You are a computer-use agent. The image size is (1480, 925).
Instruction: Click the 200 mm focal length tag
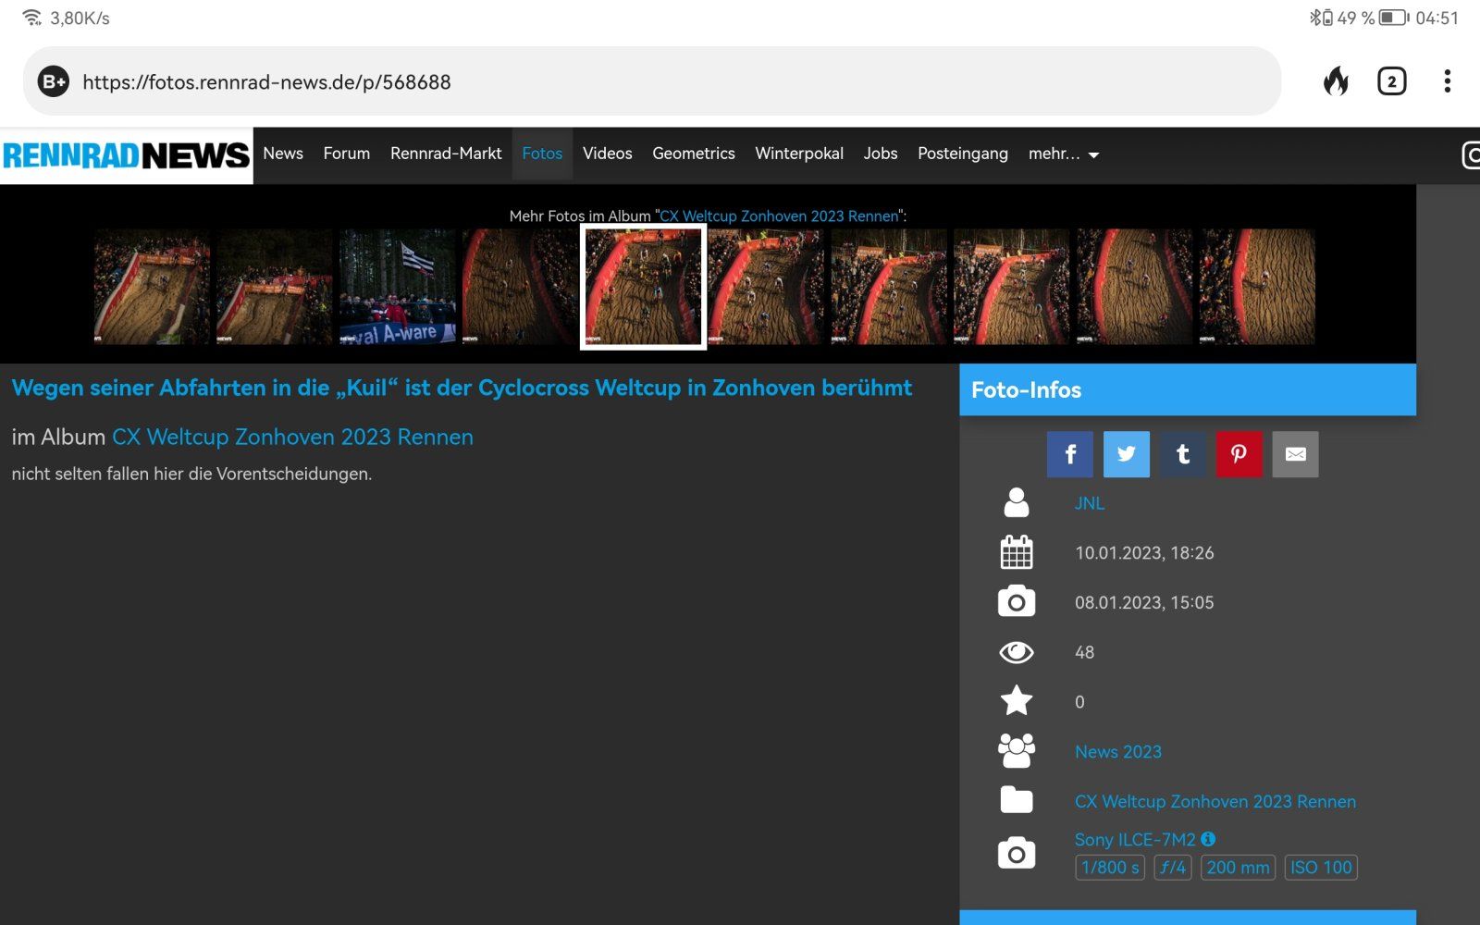1238,868
